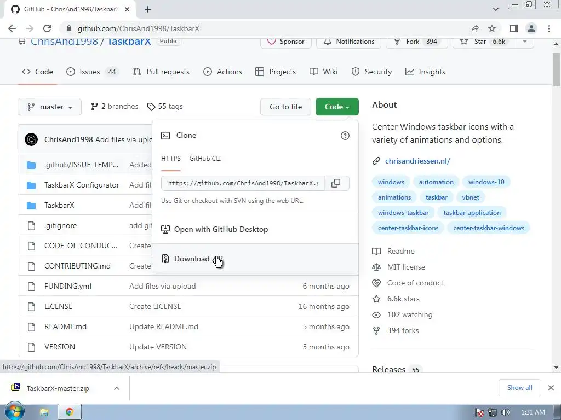The image size is (561, 420).
Task: Open the .github/ISSUE_TEMP... folder
Action: point(81,165)
